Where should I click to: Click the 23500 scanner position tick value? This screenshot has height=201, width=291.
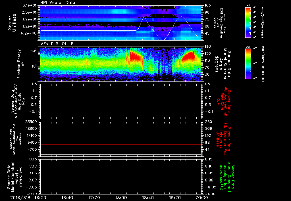point(31,122)
